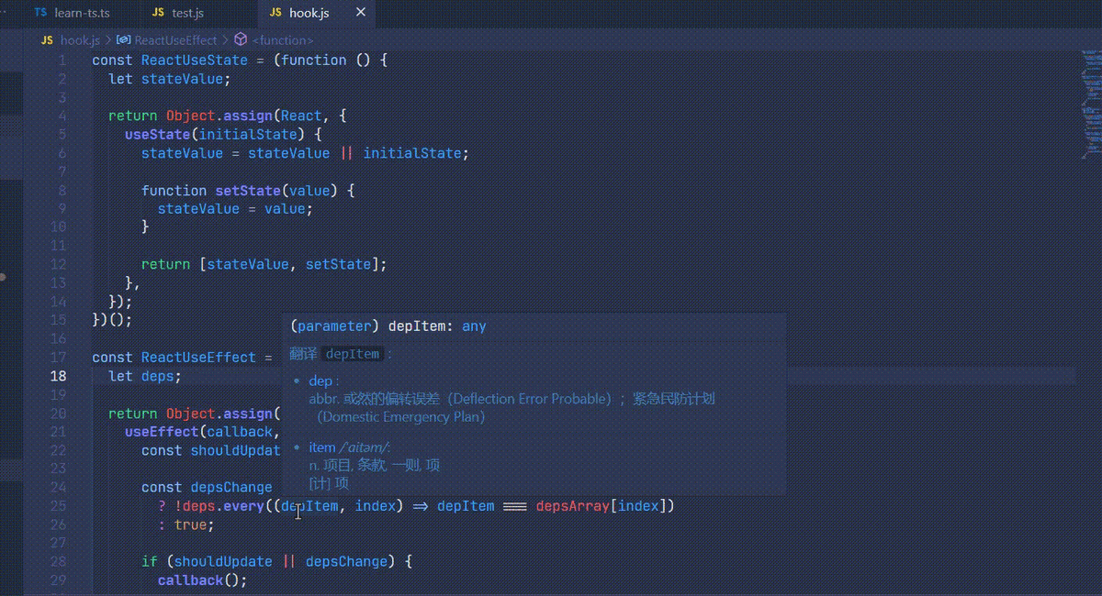Click 'shouldUpdate' in the if statement line 28
The width and height of the screenshot is (1102, 596).
click(x=223, y=562)
